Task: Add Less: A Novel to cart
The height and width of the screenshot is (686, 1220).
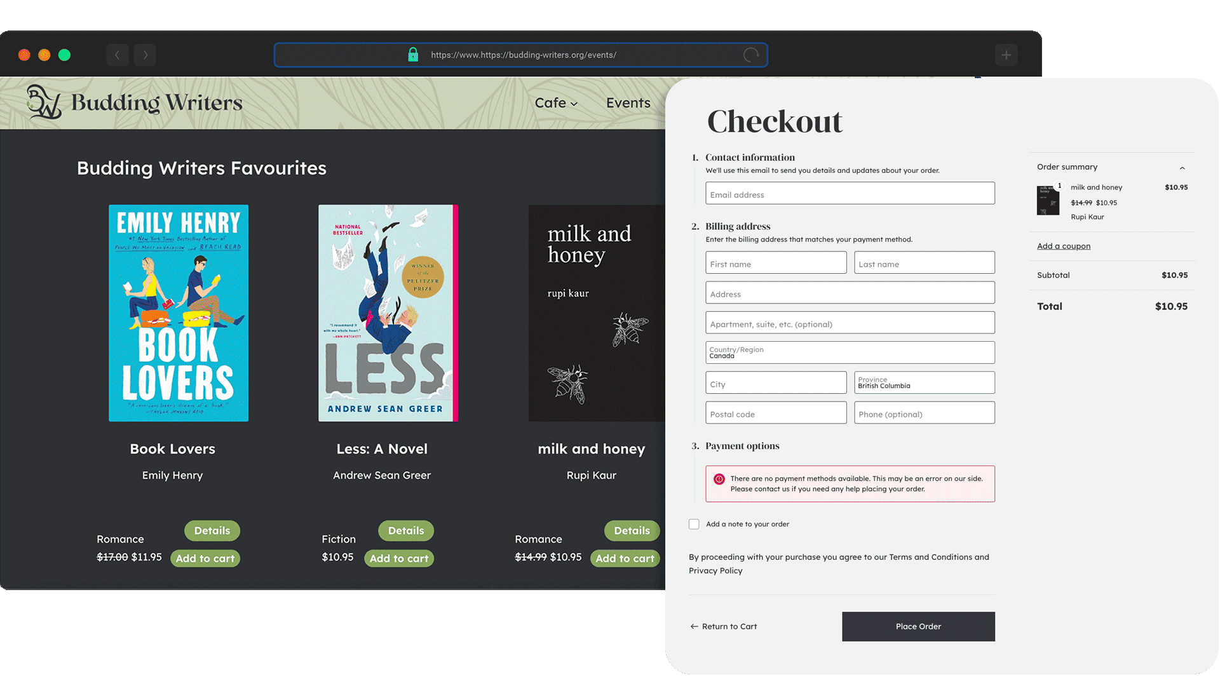Action: pyautogui.click(x=399, y=558)
